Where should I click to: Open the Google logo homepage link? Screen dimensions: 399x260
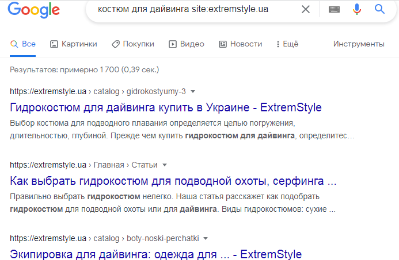33,10
